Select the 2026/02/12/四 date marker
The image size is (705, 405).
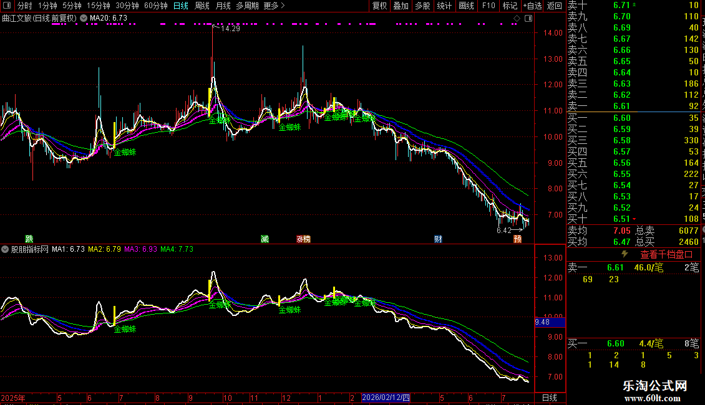tap(386, 398)
